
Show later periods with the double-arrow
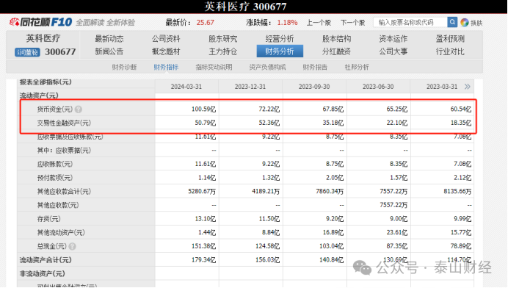[x=467, y=87]
